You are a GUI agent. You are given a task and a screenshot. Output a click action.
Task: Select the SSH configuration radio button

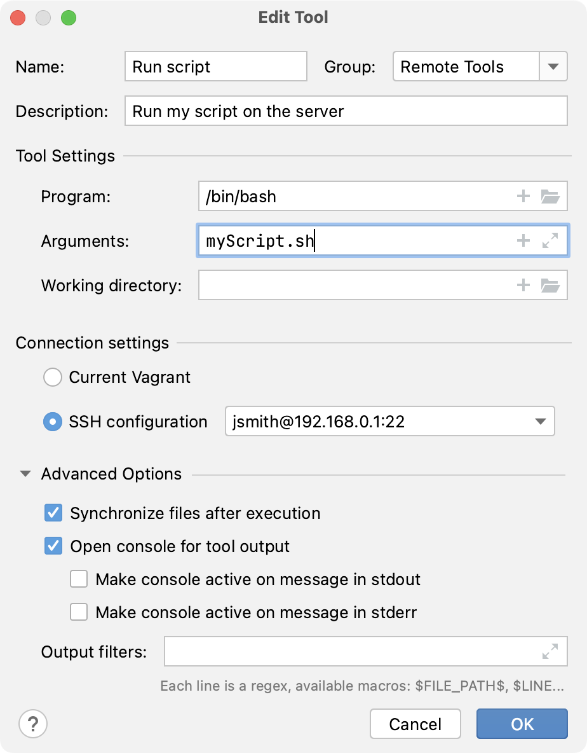coord(53,422)
